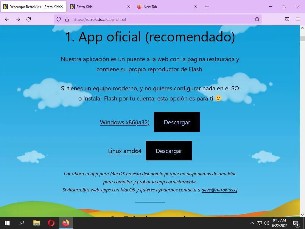Screen dimensions: 305x229
Task: Bookmark this page with the star icon
Action: coord(257,19)
